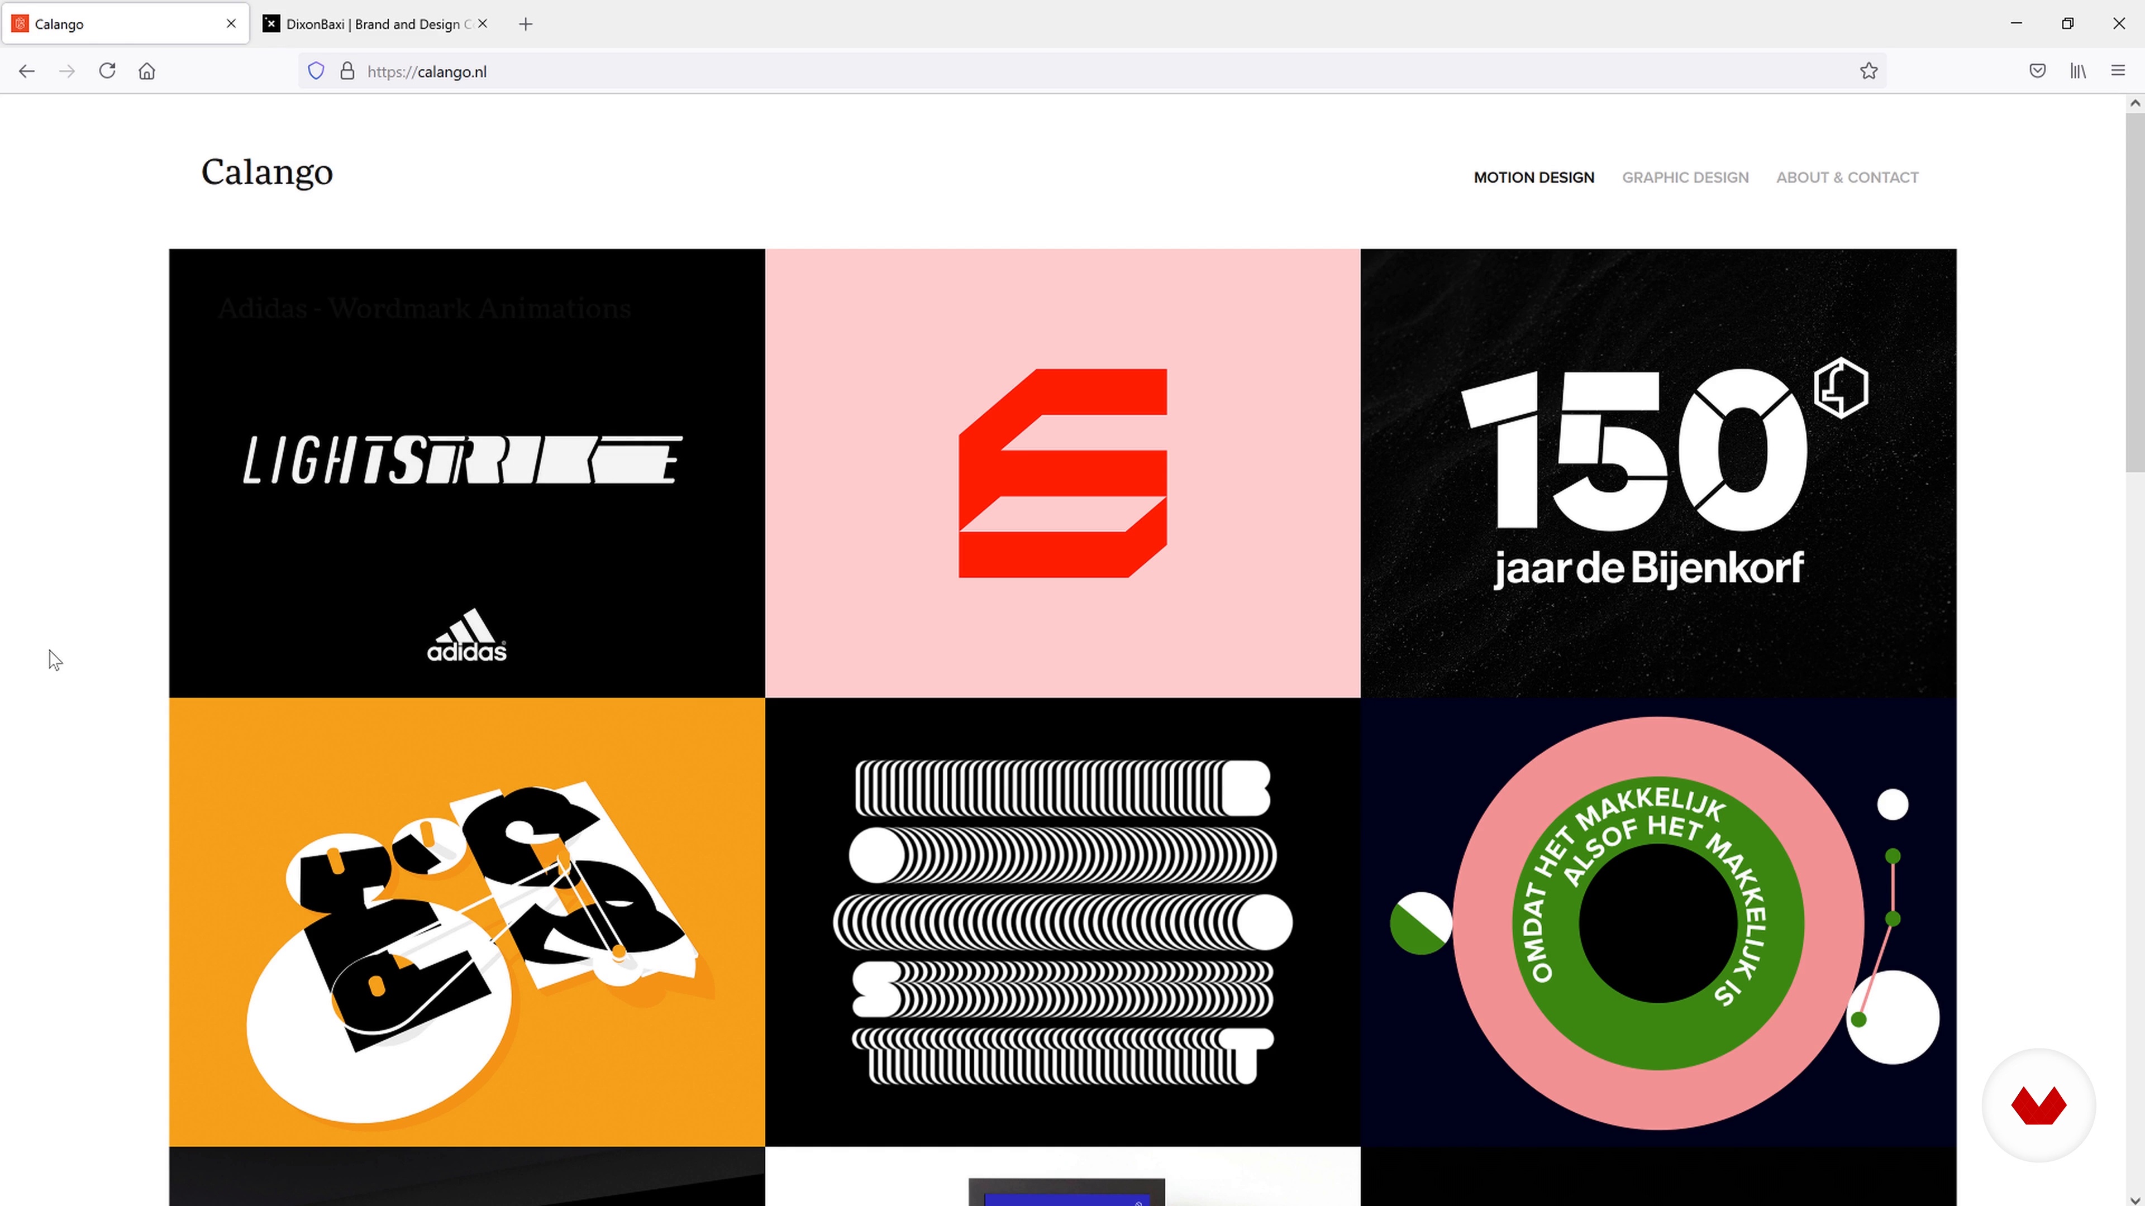This screenshot has height=1206, width=2145.
Task: Open the Adidas Lightstrike project thumbnail
Action: [x=466, y=473]
